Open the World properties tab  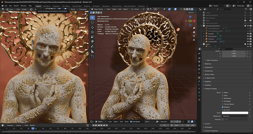click(x=199, y=73)
